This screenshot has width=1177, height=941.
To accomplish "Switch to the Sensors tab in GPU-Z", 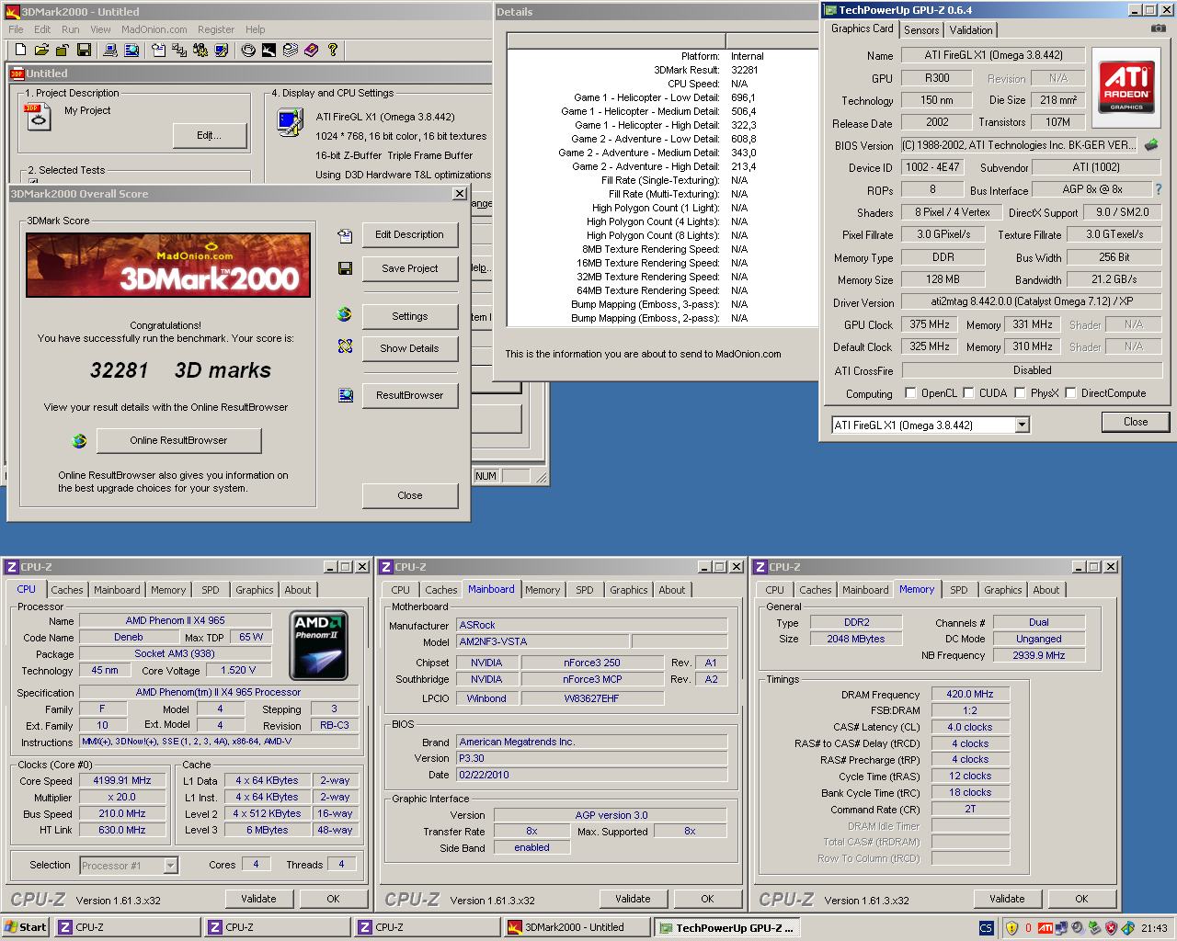I will click(x=921, y=30).
